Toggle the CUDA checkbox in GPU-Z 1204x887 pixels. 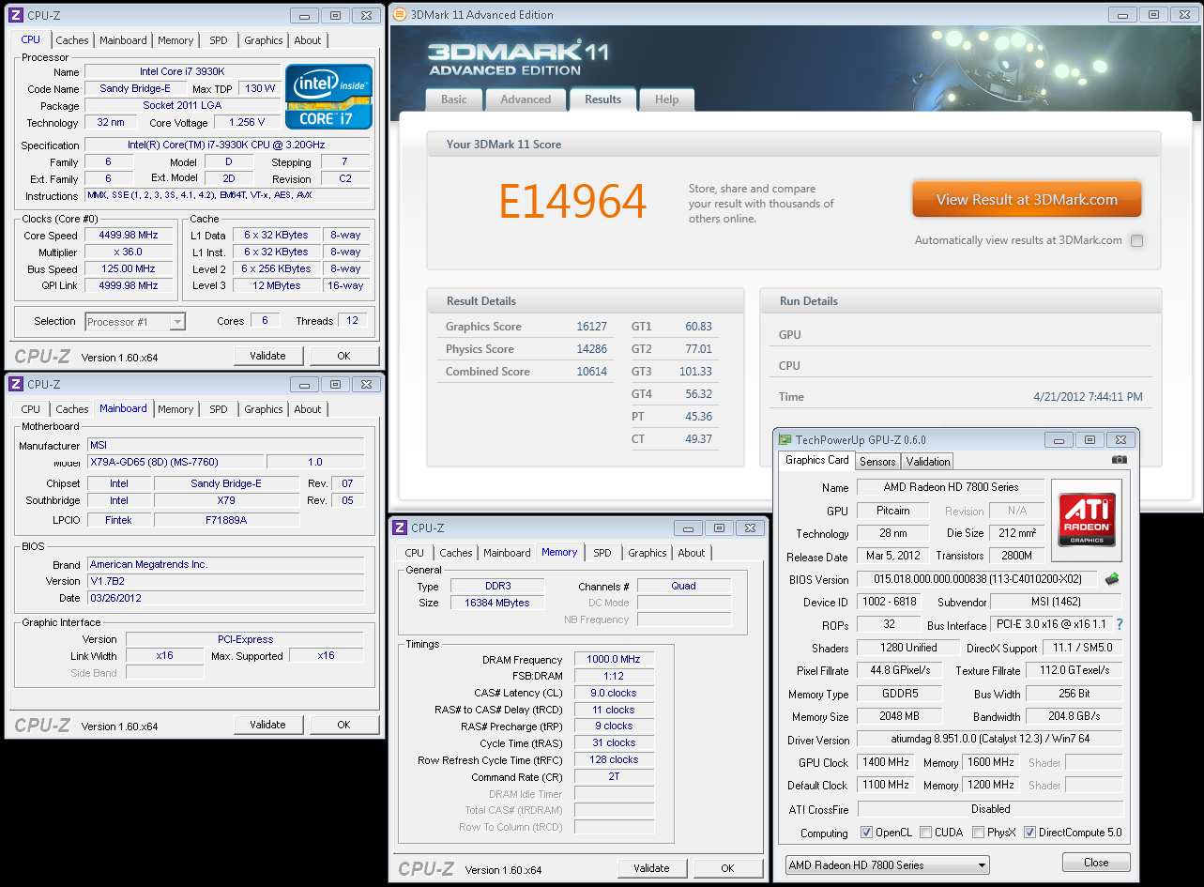(926, 833)
